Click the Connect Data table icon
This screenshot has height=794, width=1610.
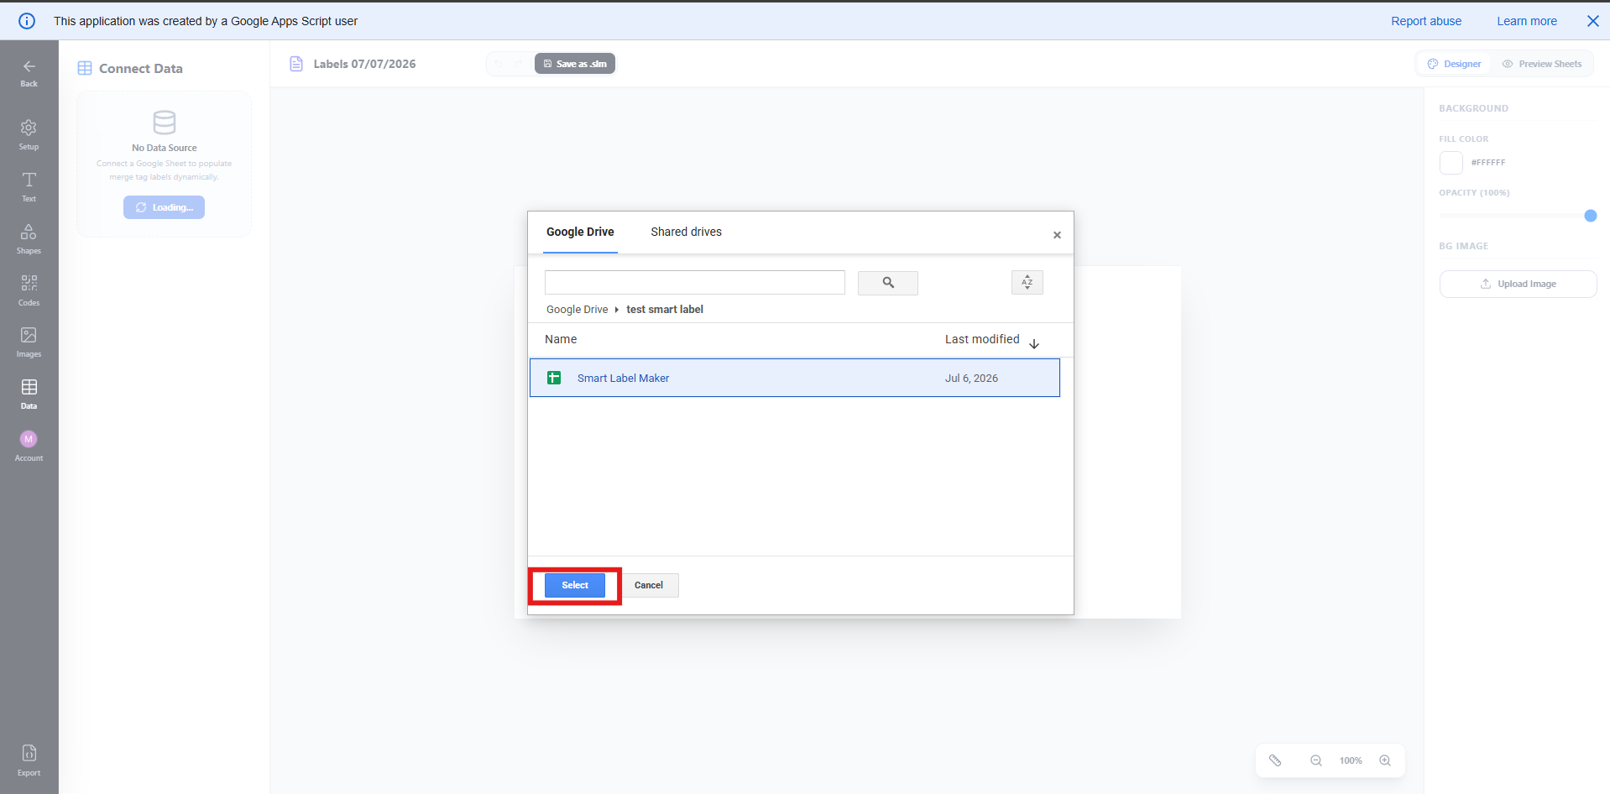[85, 68]
